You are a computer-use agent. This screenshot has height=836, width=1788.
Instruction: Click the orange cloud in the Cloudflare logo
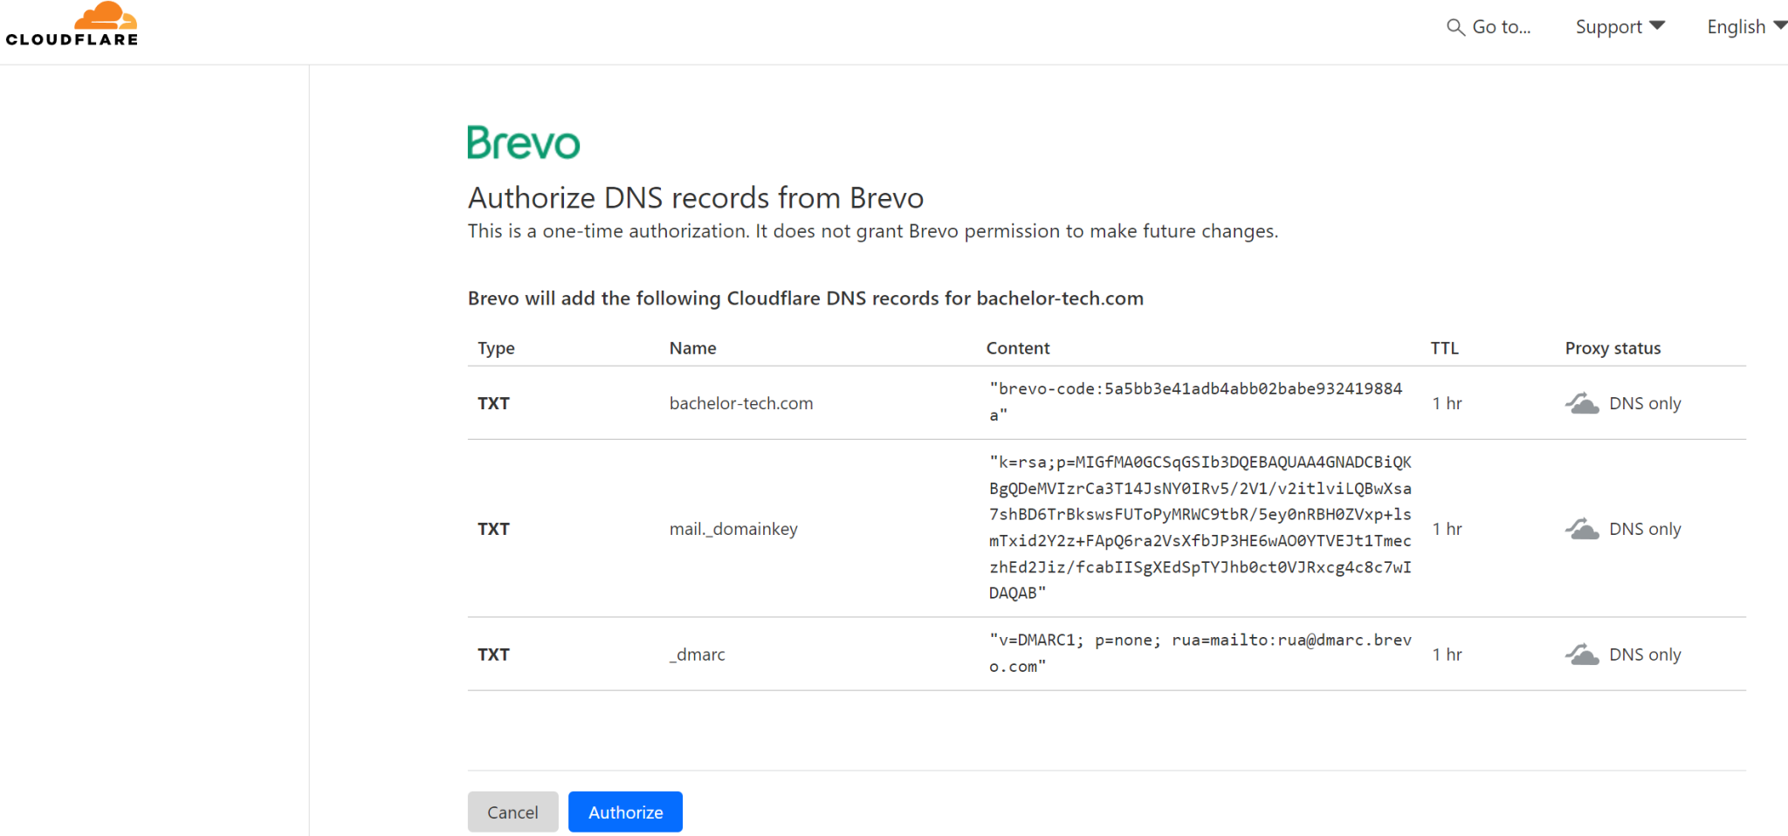[107, 14]
